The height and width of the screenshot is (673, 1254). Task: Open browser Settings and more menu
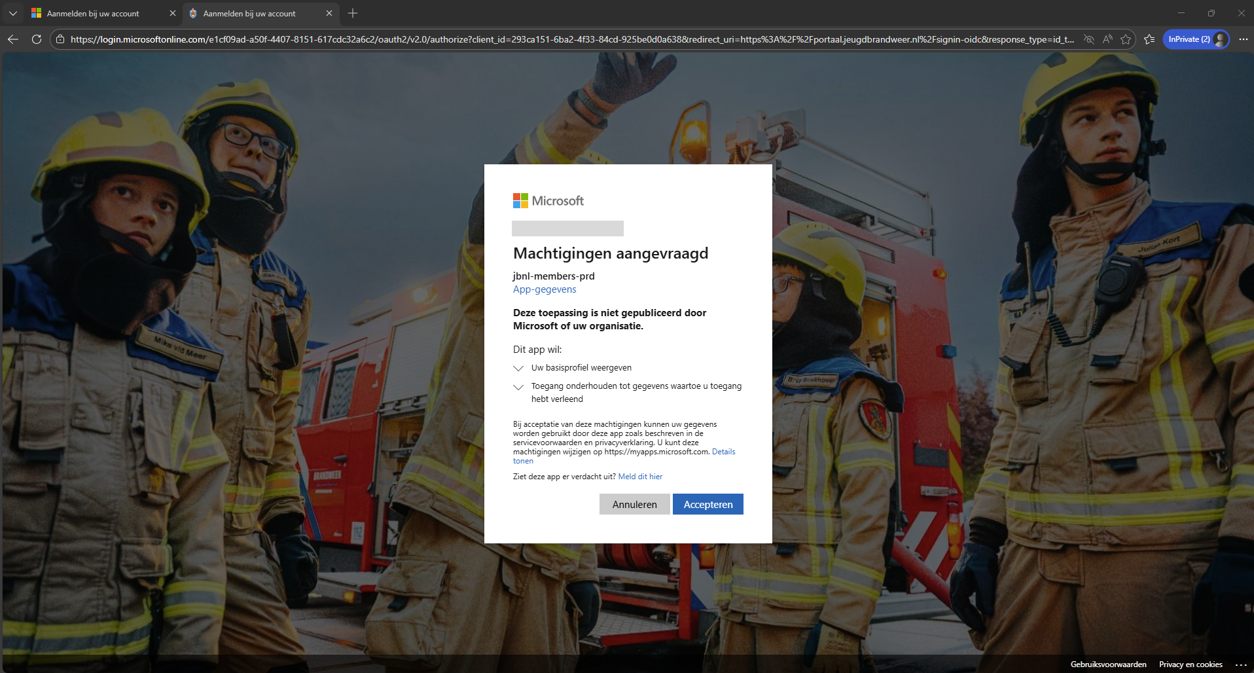1243,39
